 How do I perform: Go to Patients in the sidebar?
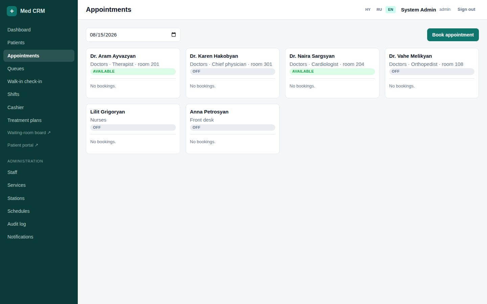coord(39,43)
